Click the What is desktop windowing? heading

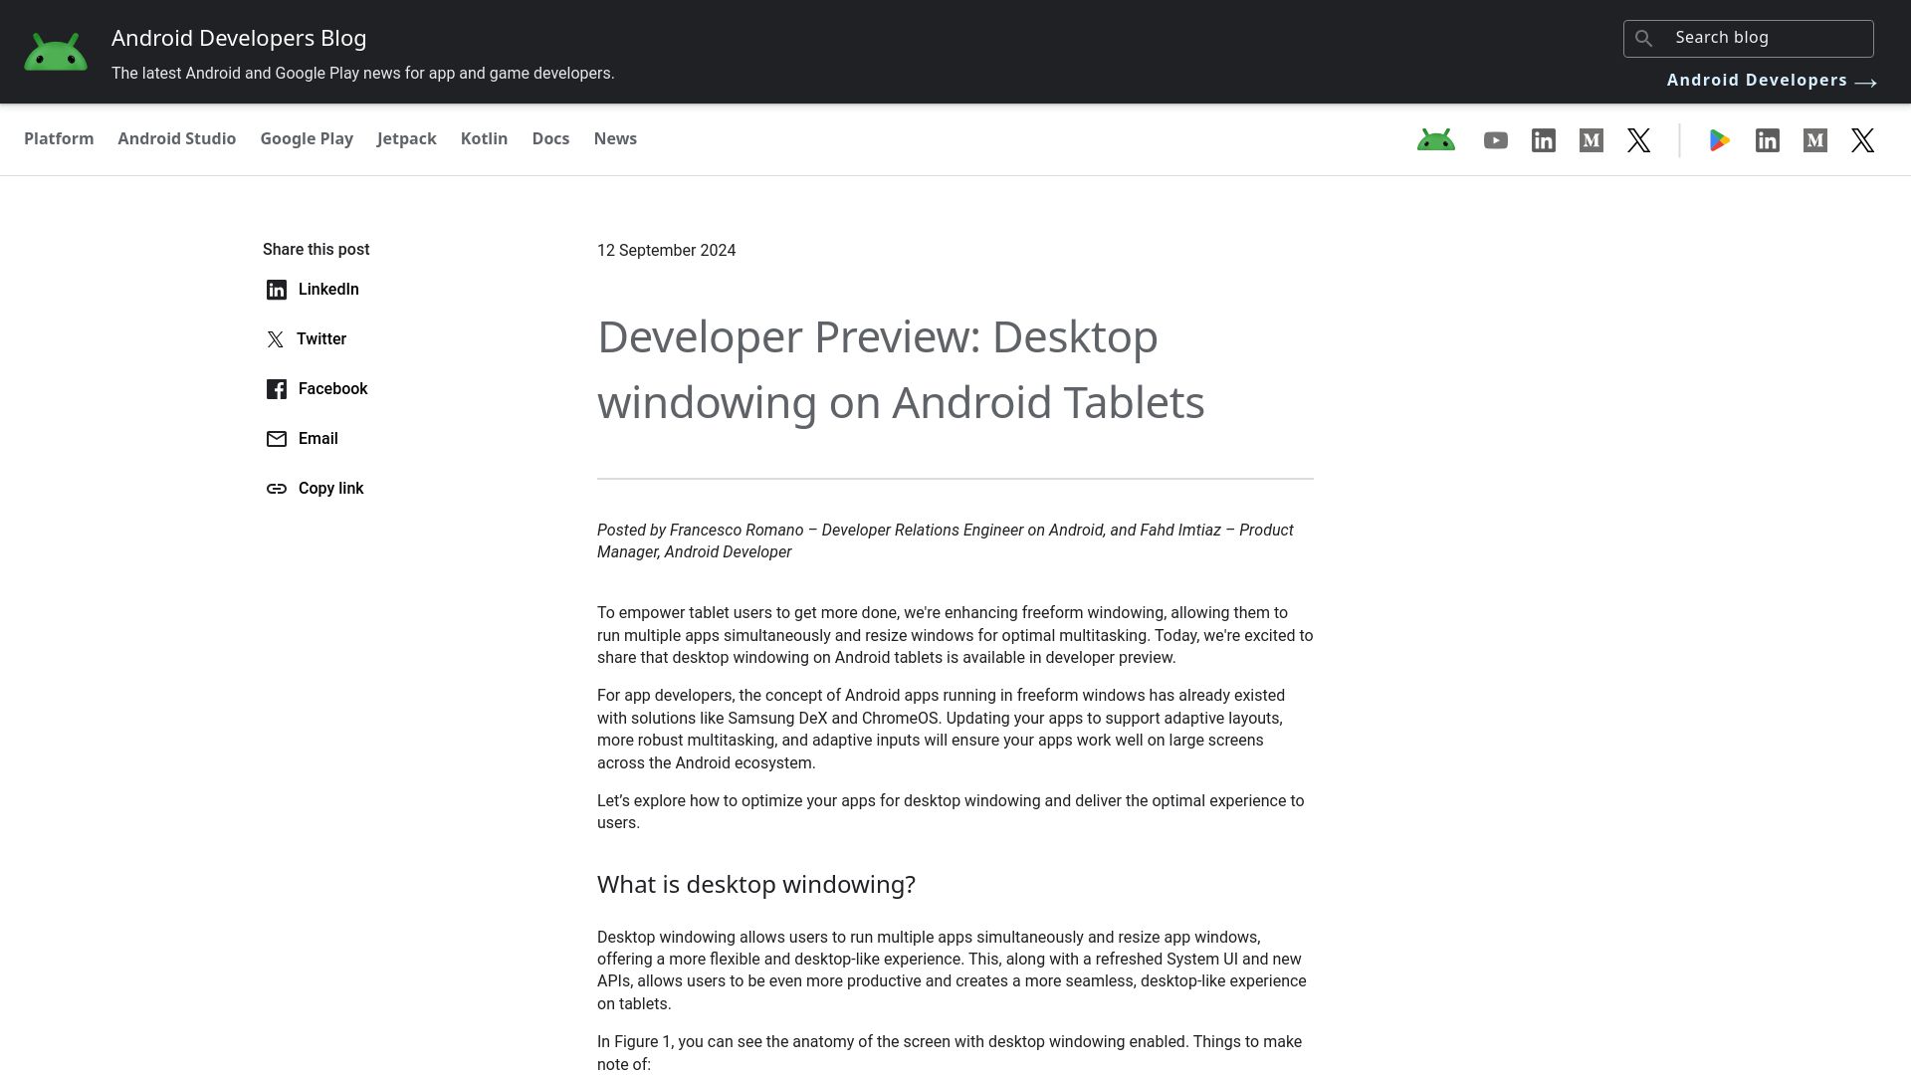tap(756, 884)
